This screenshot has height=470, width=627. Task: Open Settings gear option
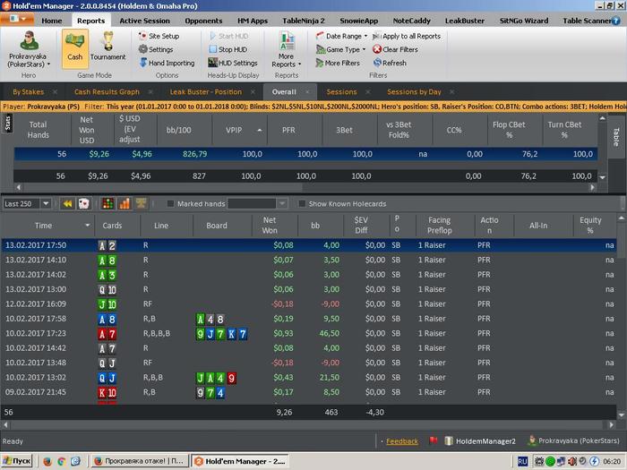156,49
